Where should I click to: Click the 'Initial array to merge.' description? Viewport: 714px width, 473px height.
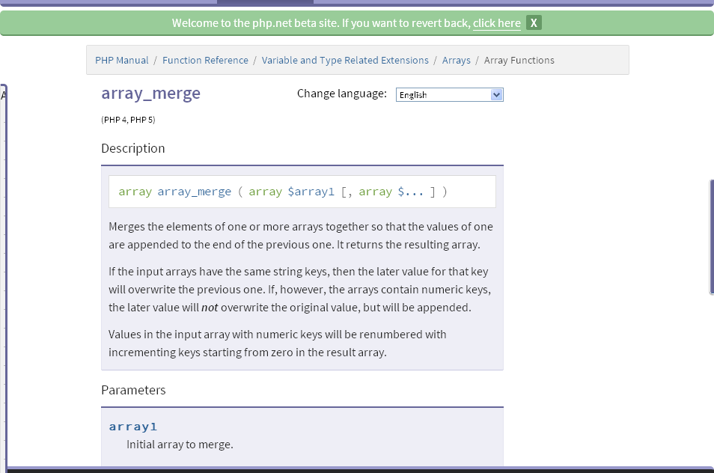point(180,445)
